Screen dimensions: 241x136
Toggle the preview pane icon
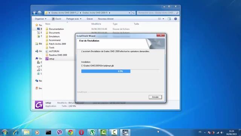click(169, 19)
